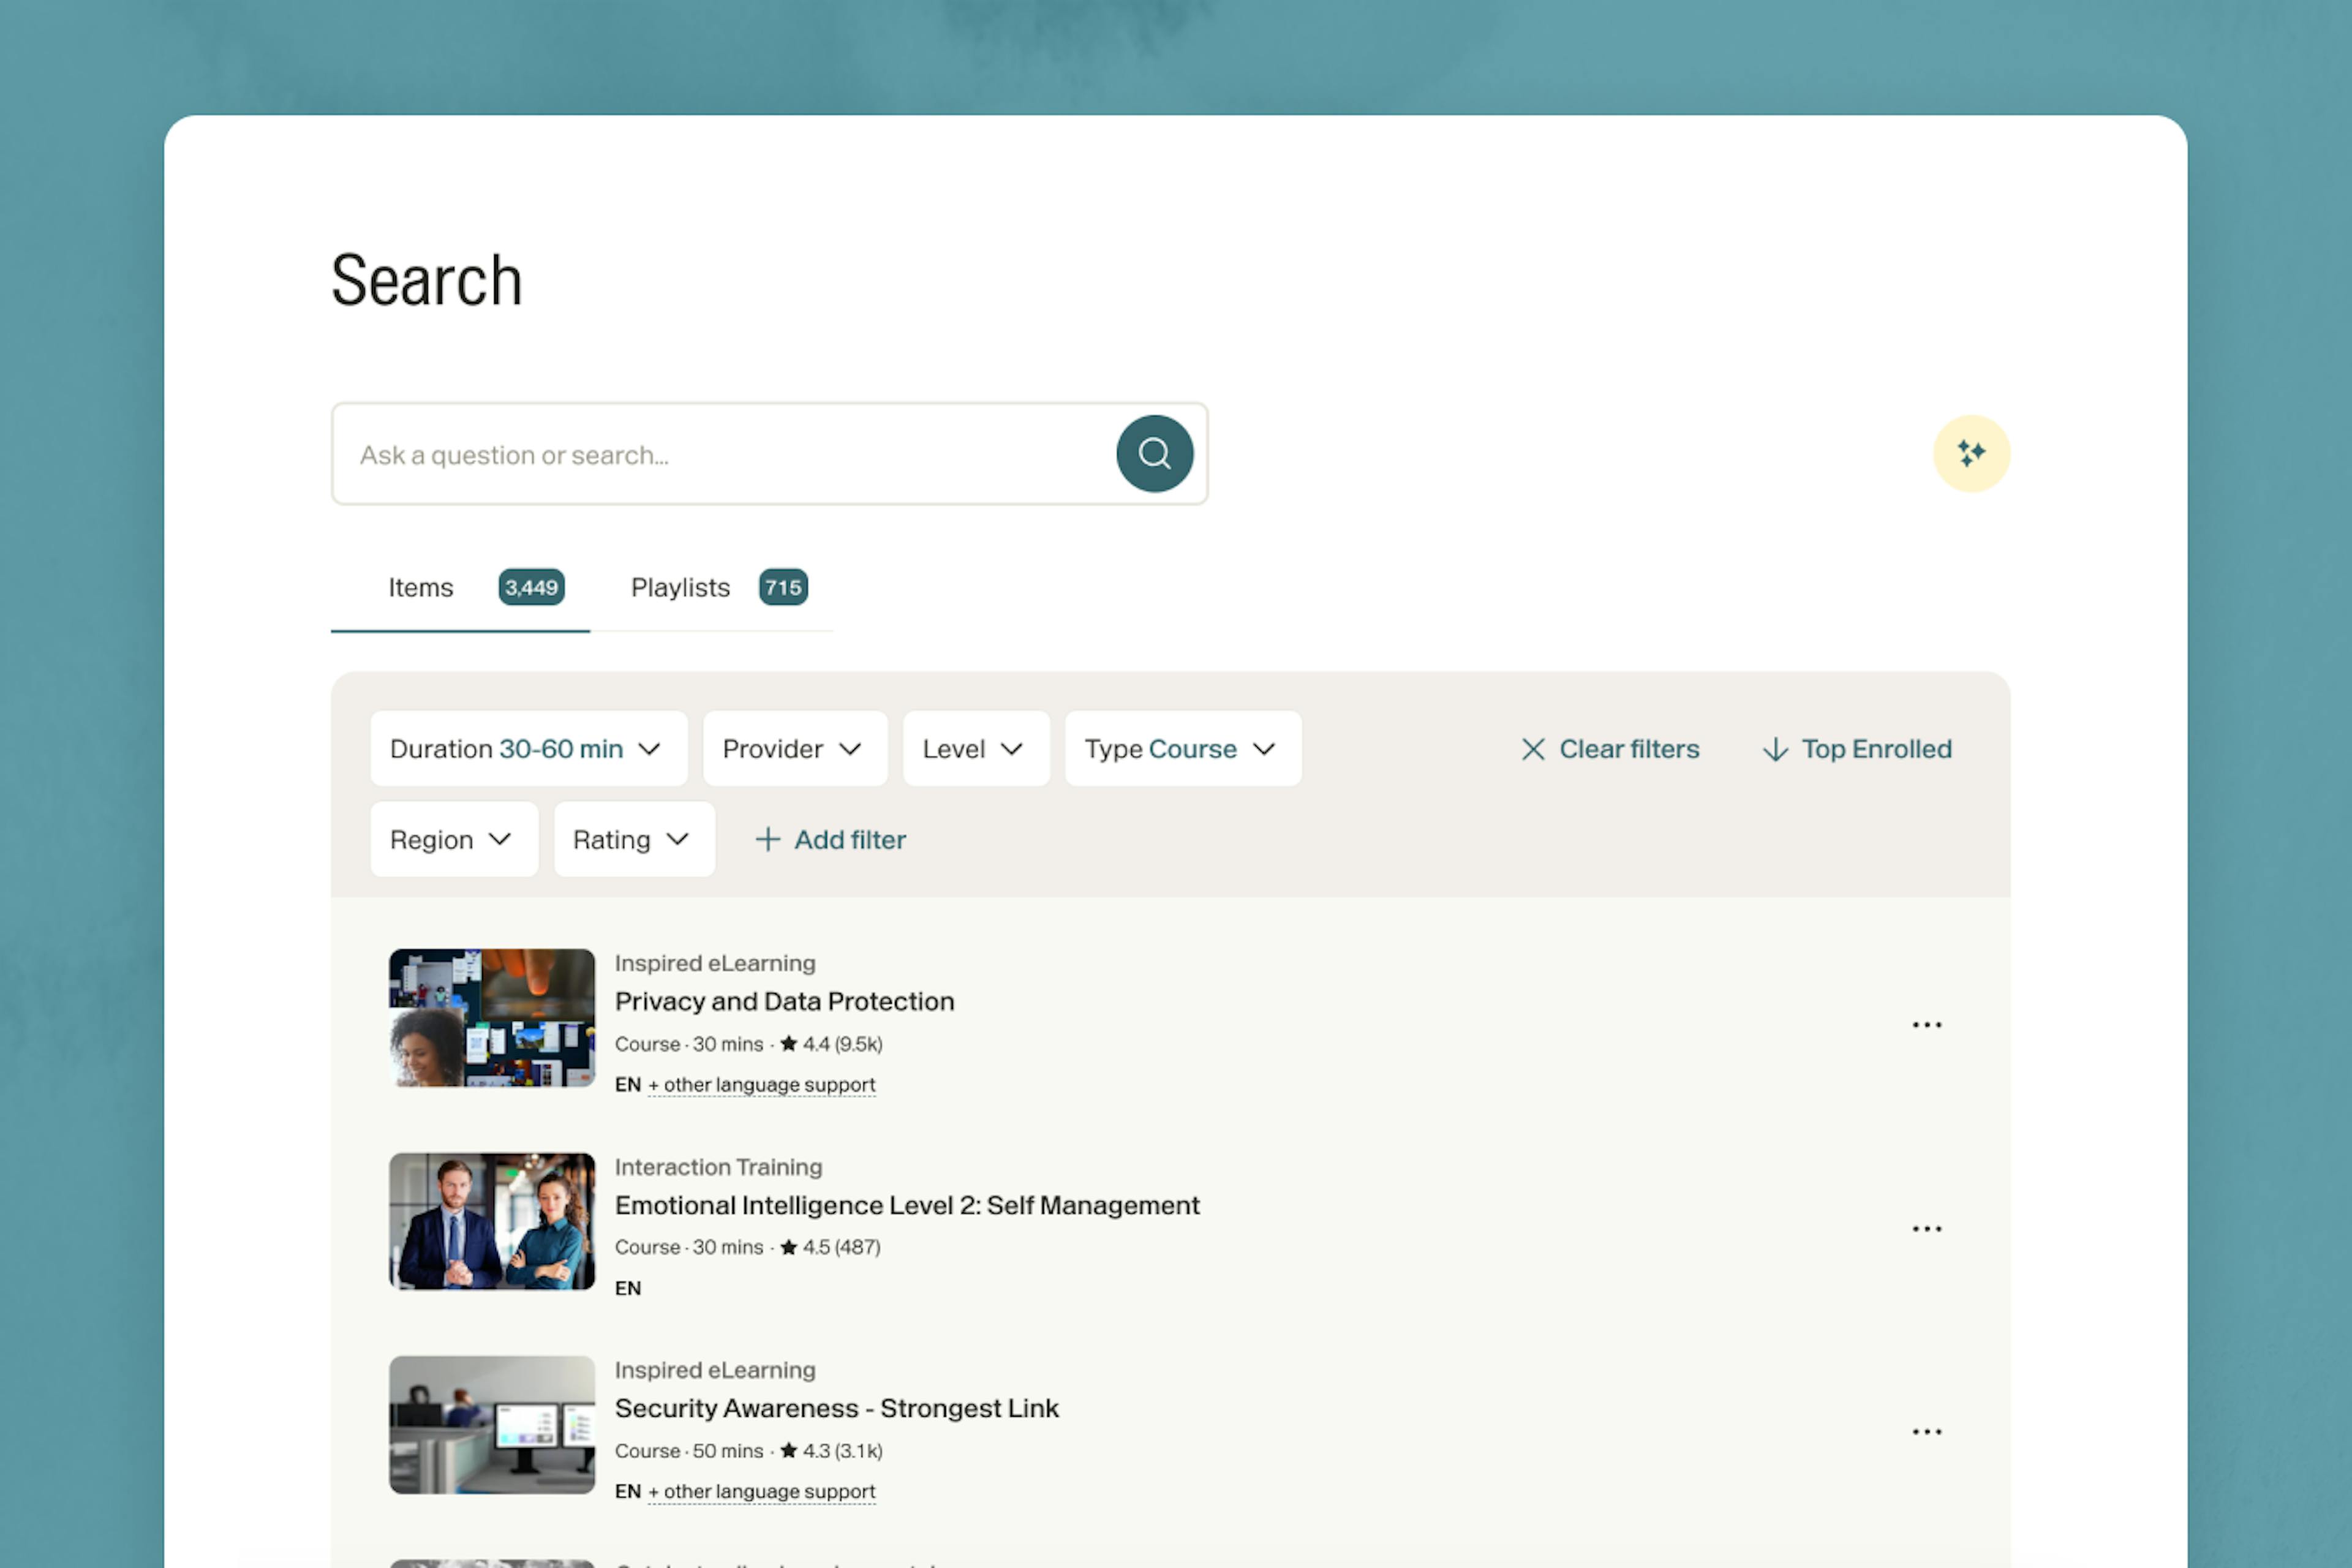Click the X icon to clear filters
2352x1568 pixels.
point(1532,749)
